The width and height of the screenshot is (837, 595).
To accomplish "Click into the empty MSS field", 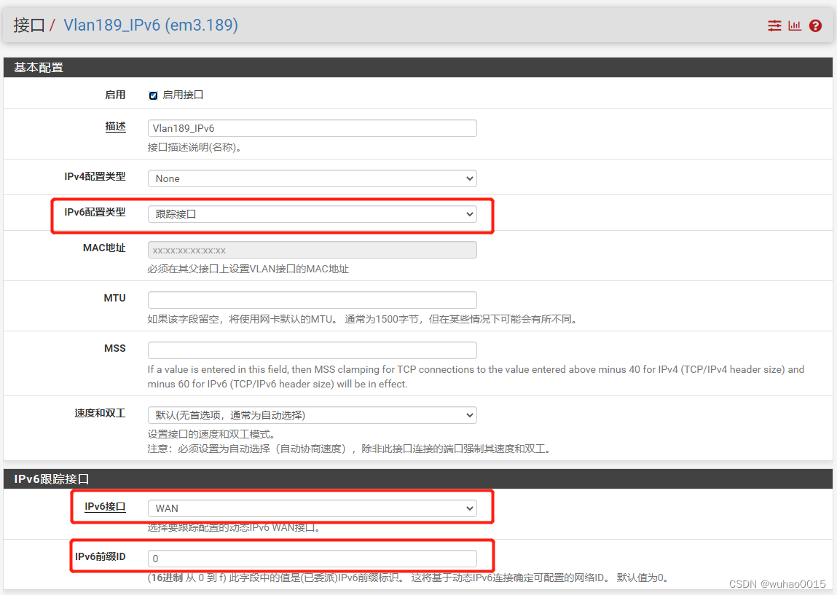I will tap(312, 350).
